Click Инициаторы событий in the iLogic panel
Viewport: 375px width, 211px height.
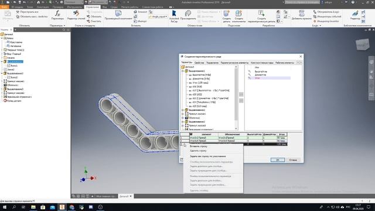[x=327, y=16]
